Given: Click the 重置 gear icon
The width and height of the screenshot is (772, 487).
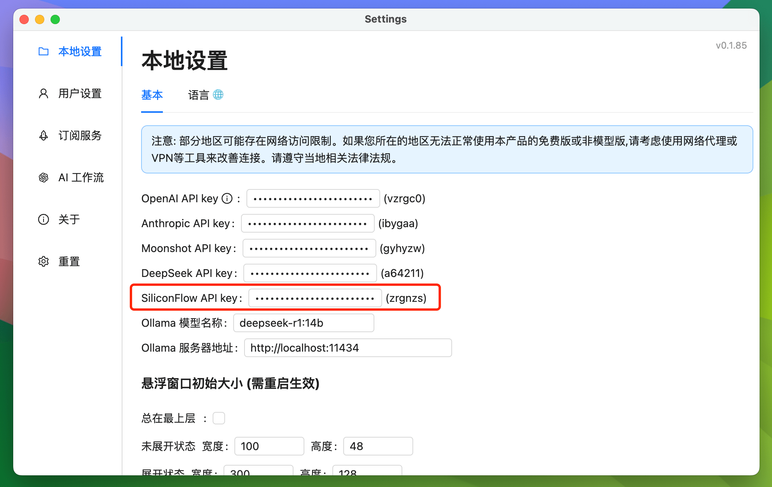Looking at the screenshot, I should (44, 261).
